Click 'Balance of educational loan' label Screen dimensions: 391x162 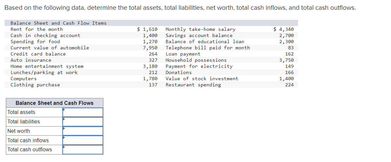pos(205,42)
